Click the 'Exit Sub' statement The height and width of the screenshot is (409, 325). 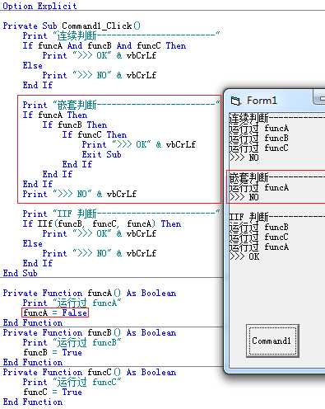[x=101, y=154]
